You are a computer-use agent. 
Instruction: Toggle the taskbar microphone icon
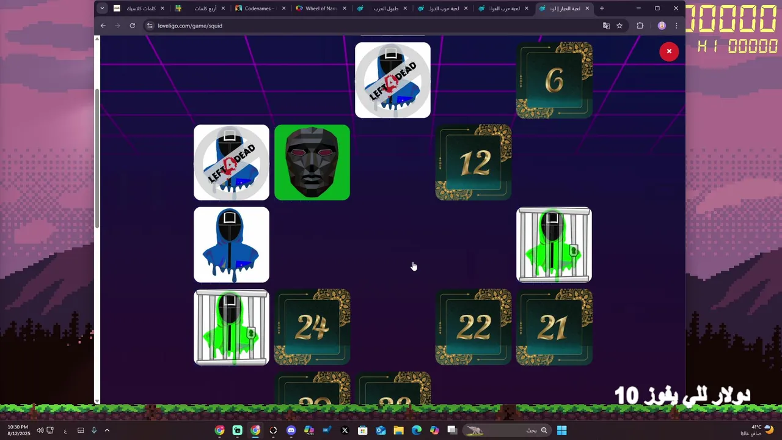(94, 430)
